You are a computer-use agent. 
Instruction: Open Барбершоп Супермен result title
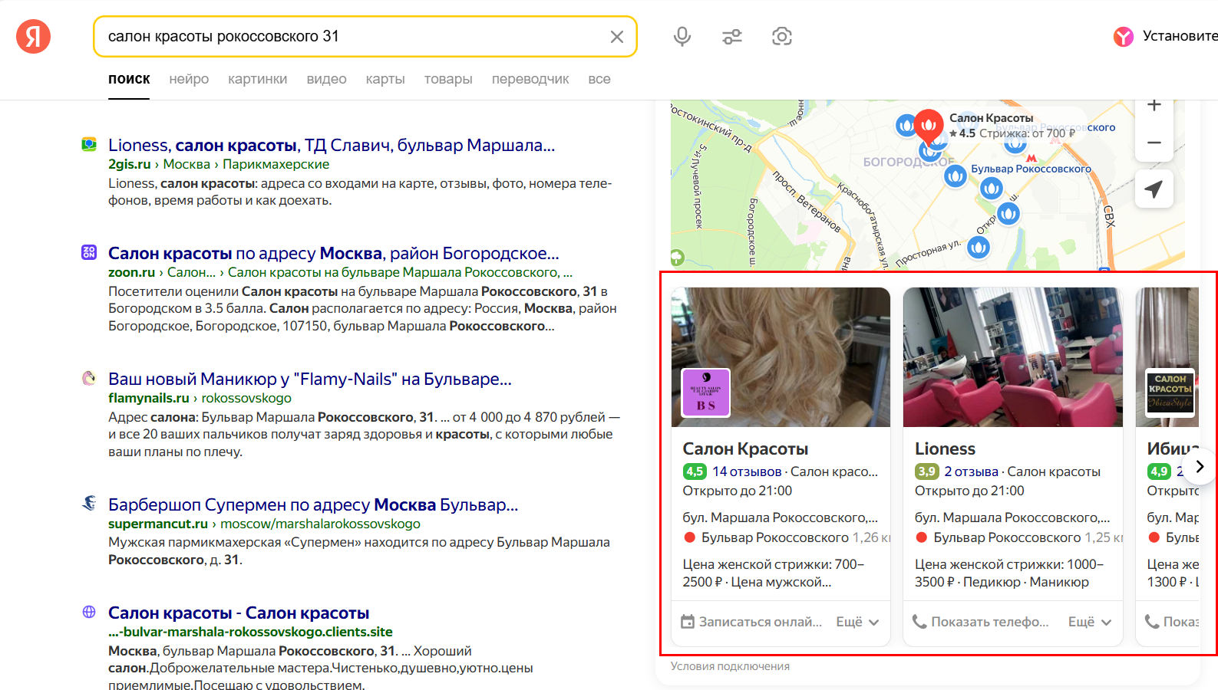coord(313,504)
